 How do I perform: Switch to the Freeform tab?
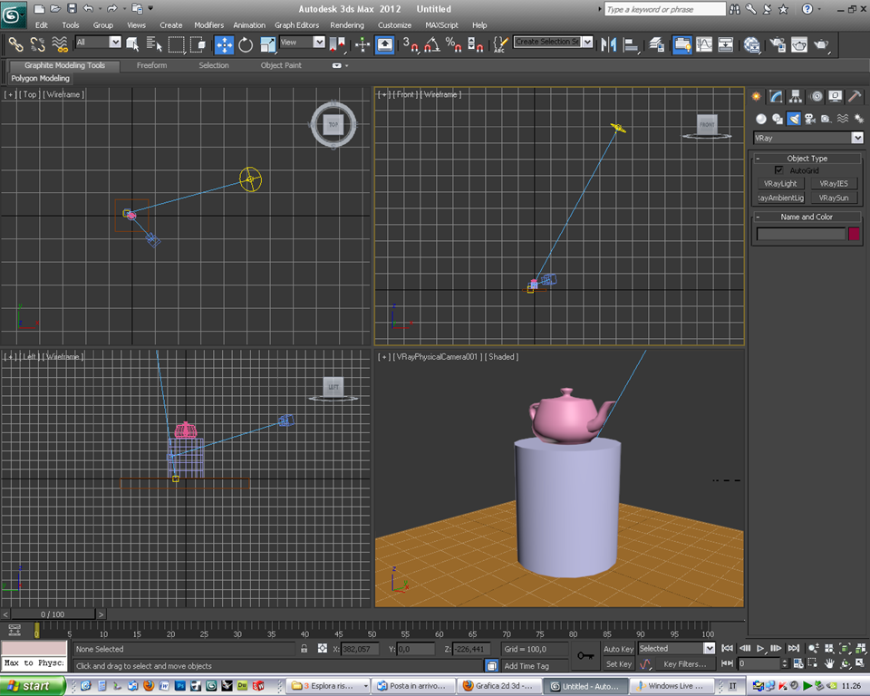pyautogui.click(x=151, y=65)
